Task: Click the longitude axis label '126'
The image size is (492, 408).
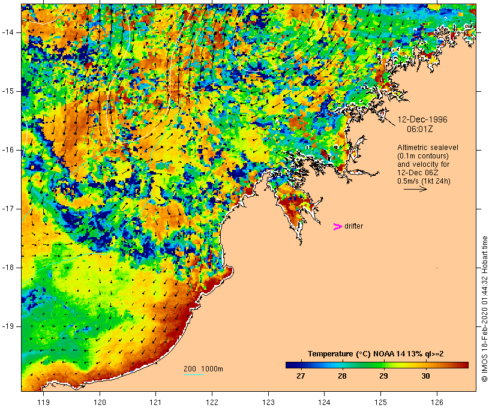Action: [437, 402]
